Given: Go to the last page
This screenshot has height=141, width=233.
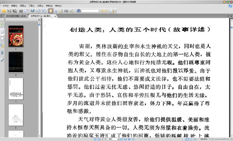Looking at the screenshot, I should pos(125,139).
